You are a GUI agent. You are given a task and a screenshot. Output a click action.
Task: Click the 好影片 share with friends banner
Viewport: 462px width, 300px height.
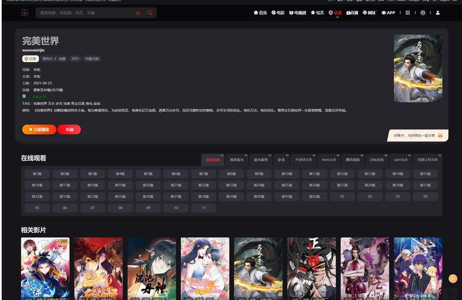pos(418,135)
